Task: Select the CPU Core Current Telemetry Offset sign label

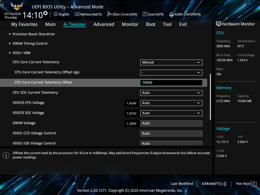Action: 47,72
